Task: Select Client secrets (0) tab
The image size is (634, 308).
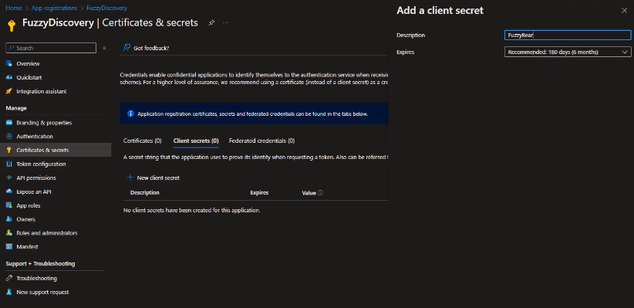Action: tap(196, 140)
